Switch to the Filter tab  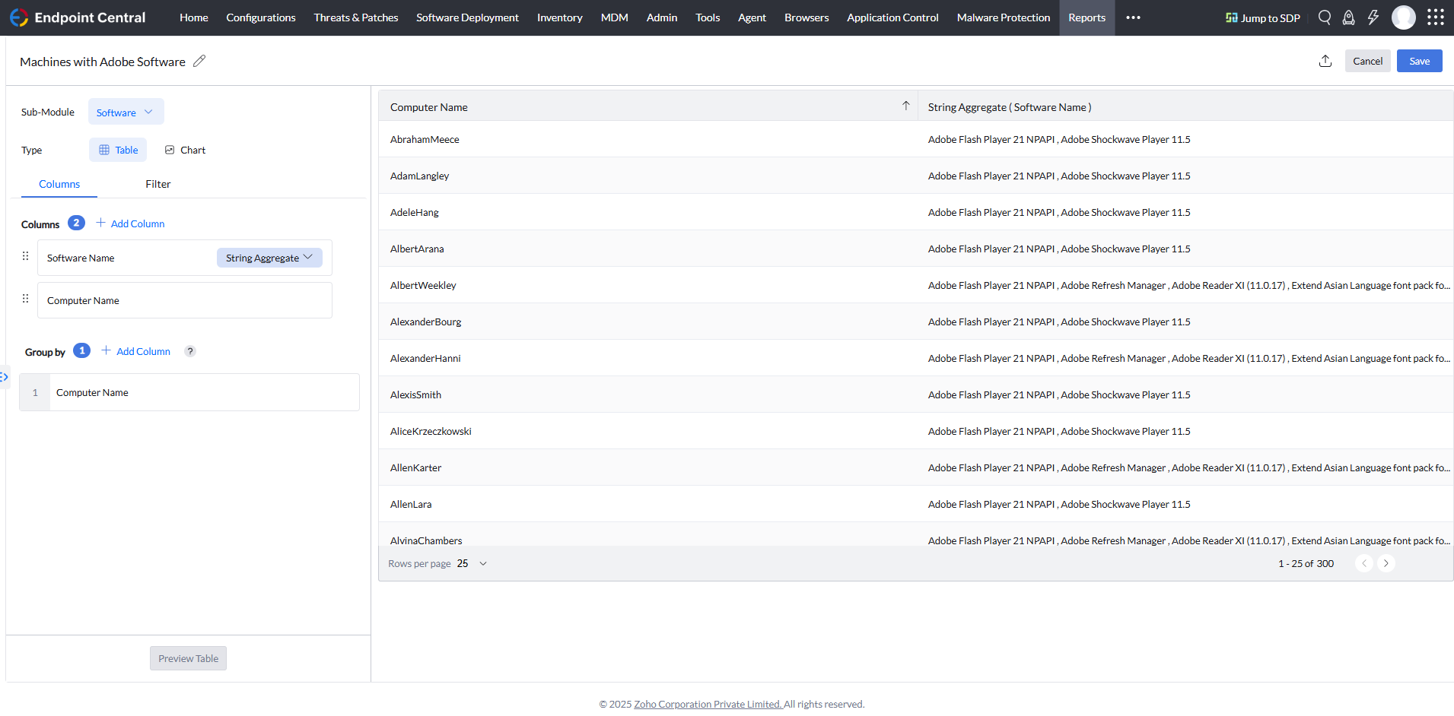pyautogui.click(x=157, y=184)
